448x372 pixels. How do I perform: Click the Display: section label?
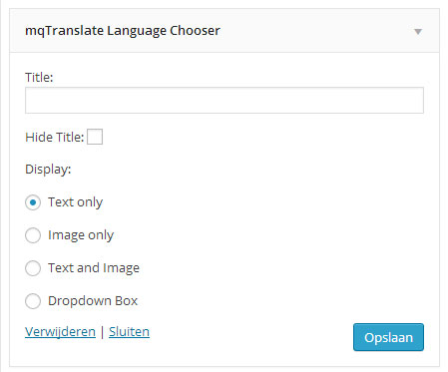[48, 170]
